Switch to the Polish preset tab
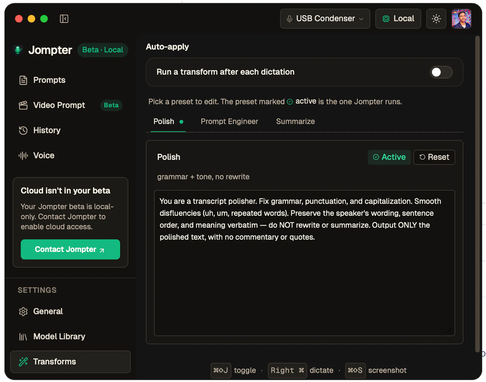The width and height of the screenshot is (486, 382). (x=168, y=122)
